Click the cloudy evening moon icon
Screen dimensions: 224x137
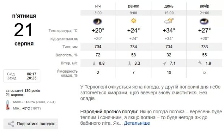click(204, 21)
